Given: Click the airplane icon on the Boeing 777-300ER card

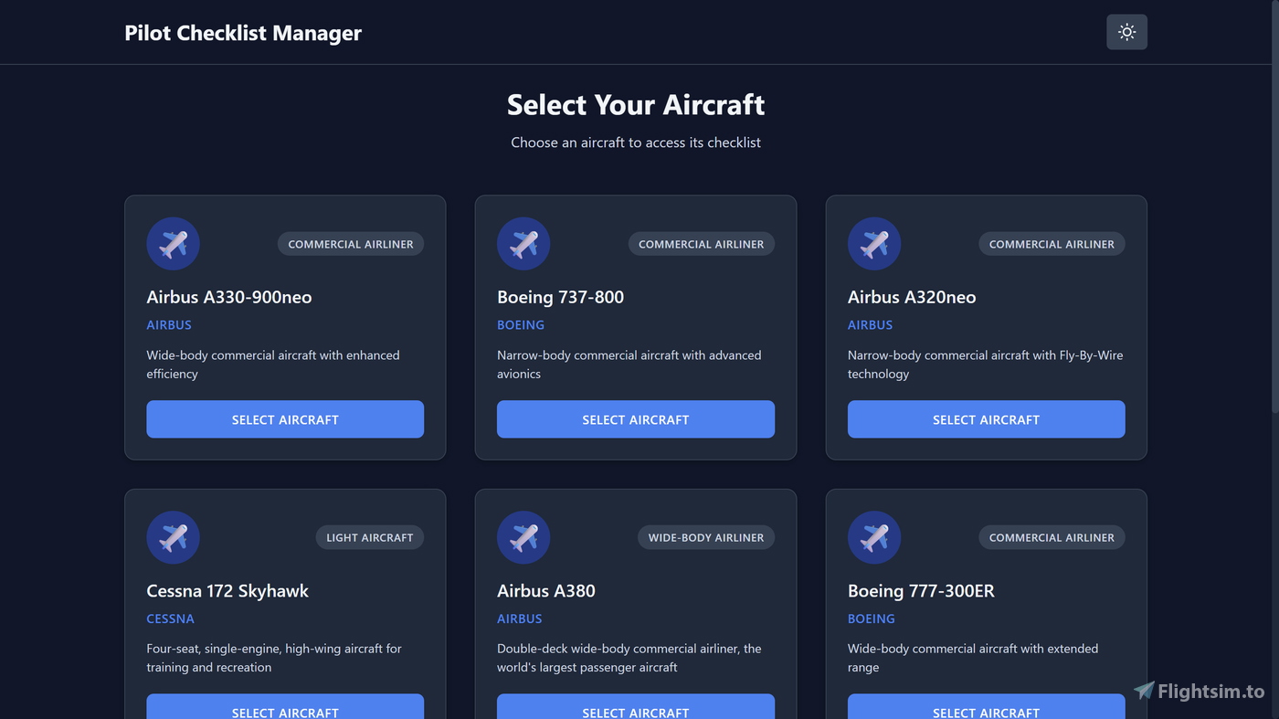Looking at the screenshot, I should coord(874,537).
